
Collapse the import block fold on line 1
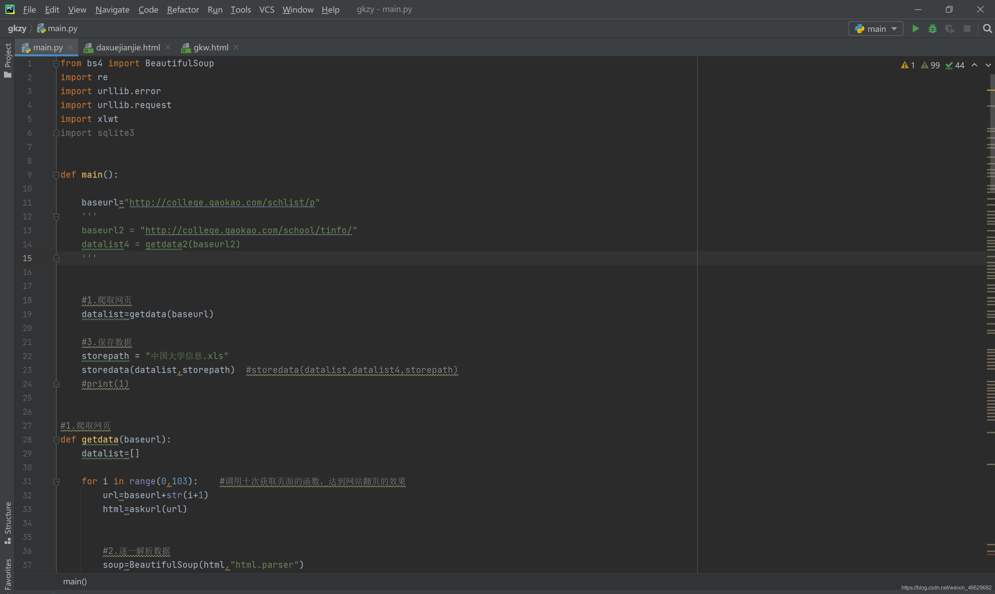(56, 63)
